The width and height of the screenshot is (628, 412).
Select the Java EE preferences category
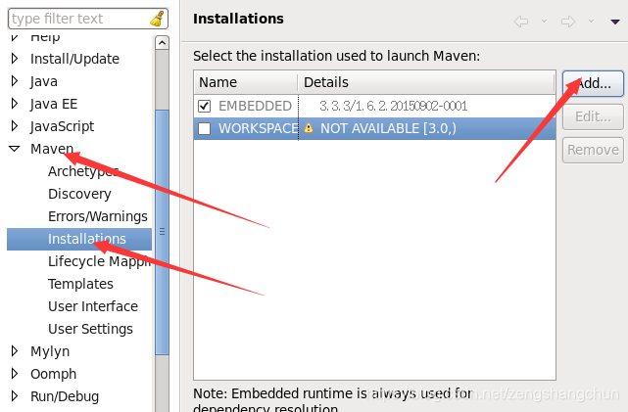click(x=54, y=104)
